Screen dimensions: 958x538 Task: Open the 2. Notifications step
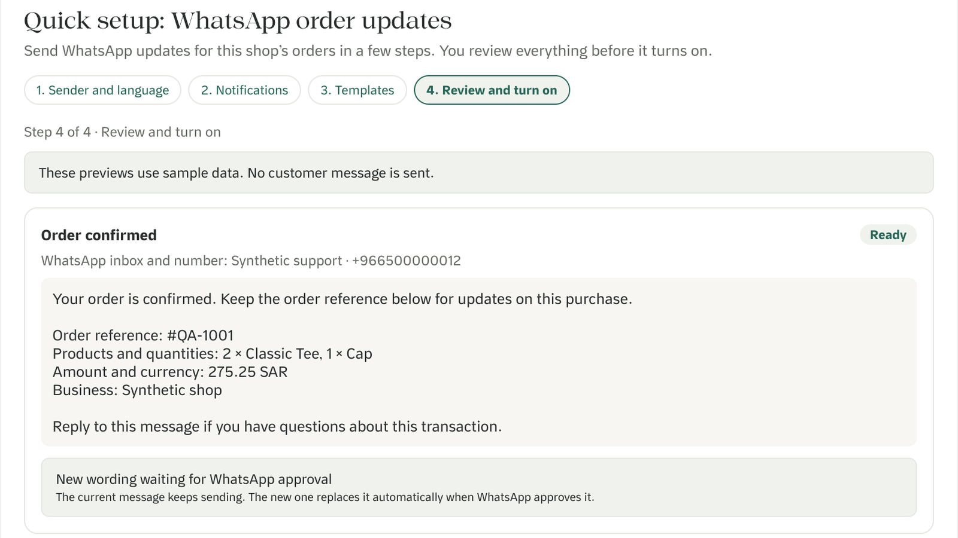(x=244, y=90)
